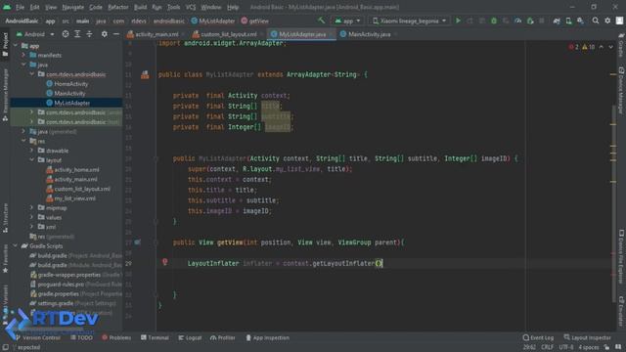Click the Select Opened File target icon
The width and height of the screenshot is (626, 352).
point(66,34)
